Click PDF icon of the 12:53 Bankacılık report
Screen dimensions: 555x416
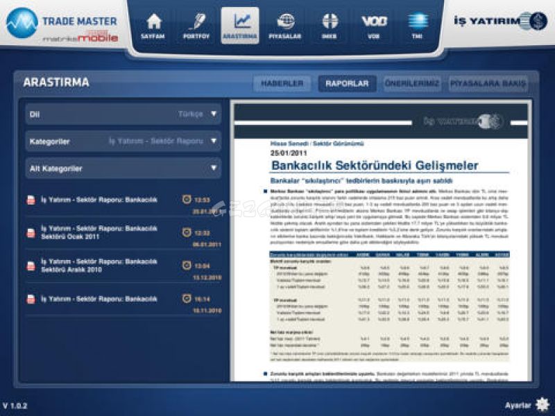pyautogui.click(x=31, y=200)
